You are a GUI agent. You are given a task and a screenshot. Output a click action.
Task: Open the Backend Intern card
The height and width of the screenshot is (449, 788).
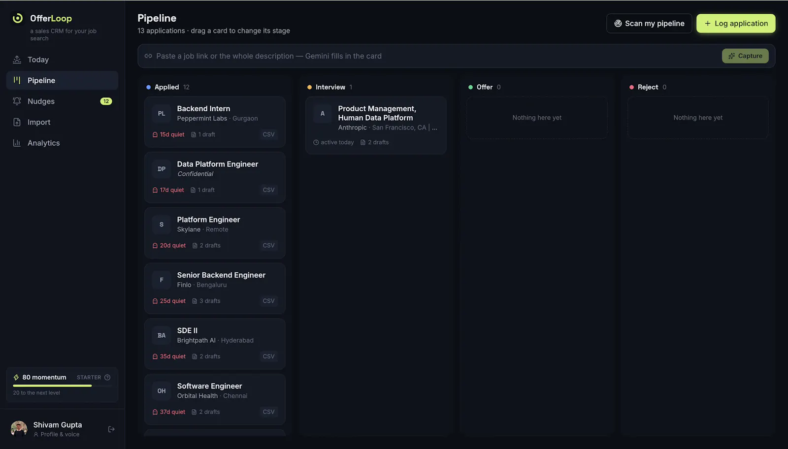pos(215,122)
